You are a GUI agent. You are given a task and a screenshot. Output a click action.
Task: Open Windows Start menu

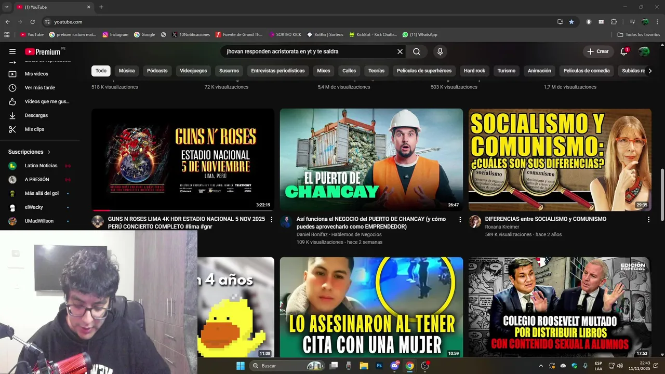(241, 366)
